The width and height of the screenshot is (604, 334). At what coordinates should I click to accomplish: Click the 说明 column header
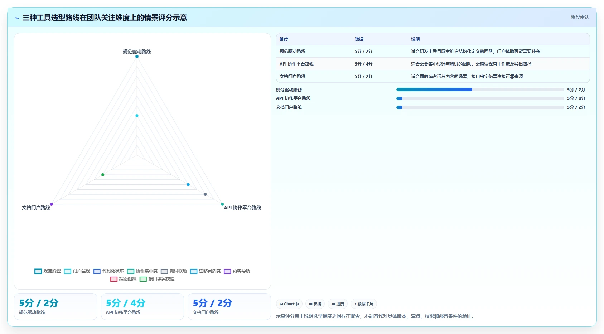(x=415, y=39)
